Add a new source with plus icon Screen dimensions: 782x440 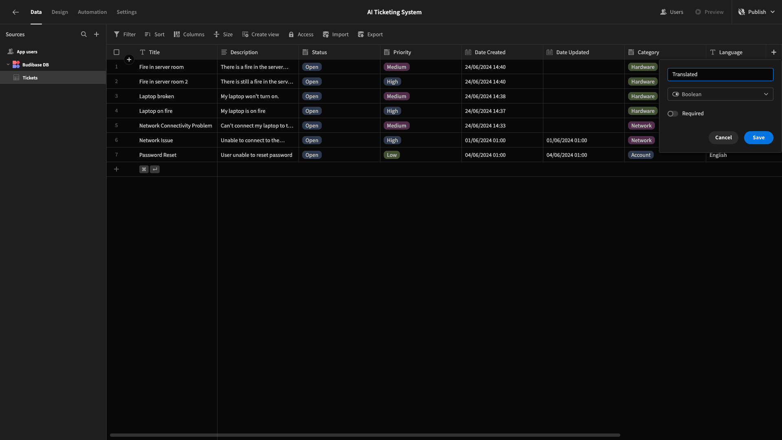pyautogui.click(x=97, y=34)
